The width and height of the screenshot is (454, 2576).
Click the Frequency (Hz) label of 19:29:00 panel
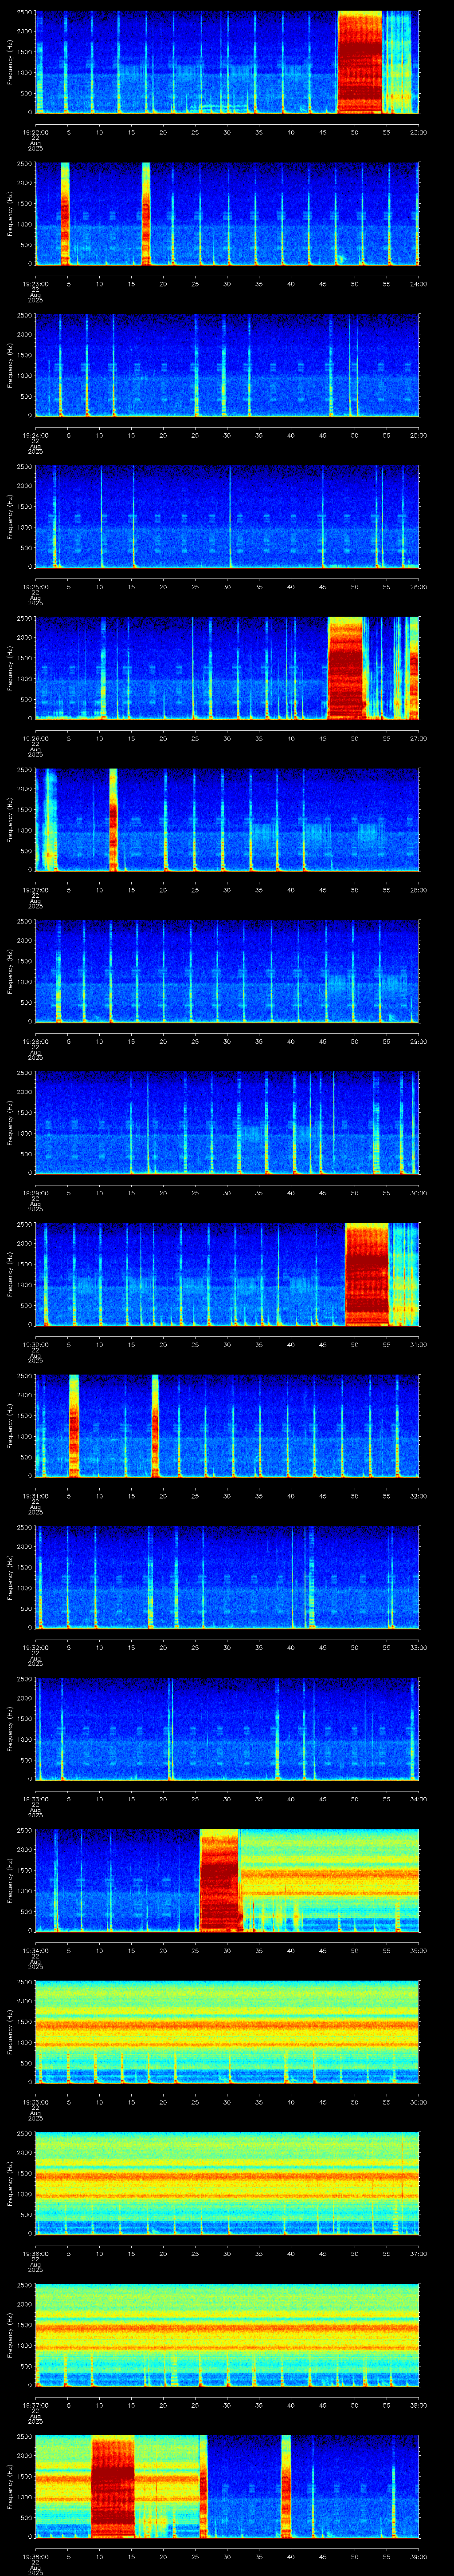(x=10, y=1122)
